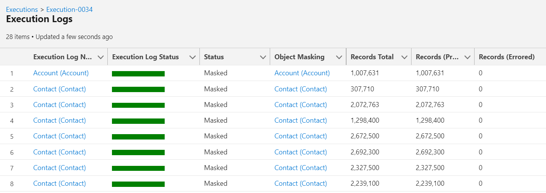Image resolution: width=546 pixels, height=193 pixels.
Task: Open Contact (Contact) object masking link in row 5
Action: (x=301, y=136)
